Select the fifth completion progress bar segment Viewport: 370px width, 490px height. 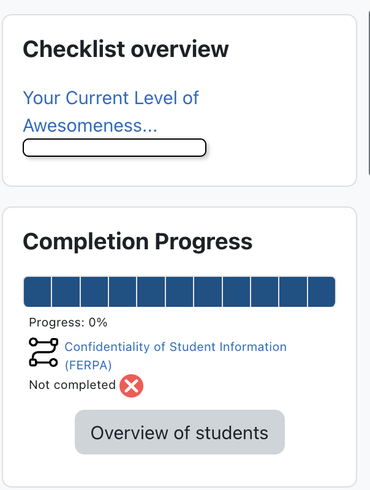click(151, 292)
